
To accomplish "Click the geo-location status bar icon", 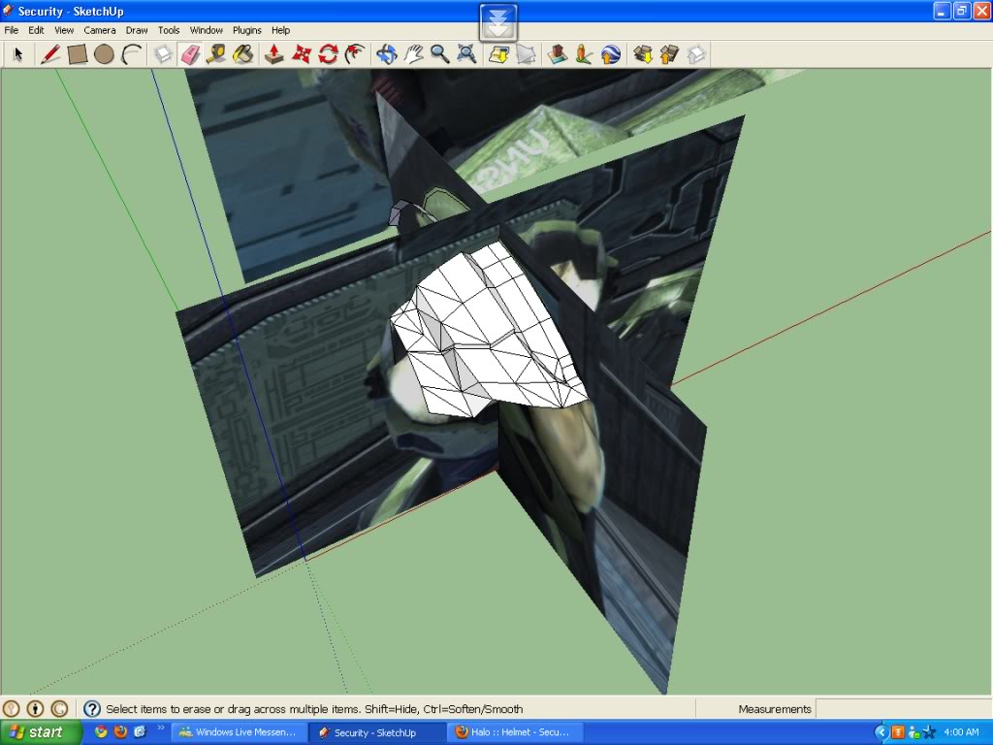I will click(x=12, y=708).
